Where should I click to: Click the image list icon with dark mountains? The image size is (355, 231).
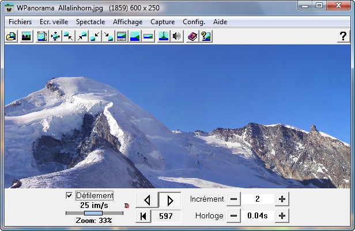(27, 36)
